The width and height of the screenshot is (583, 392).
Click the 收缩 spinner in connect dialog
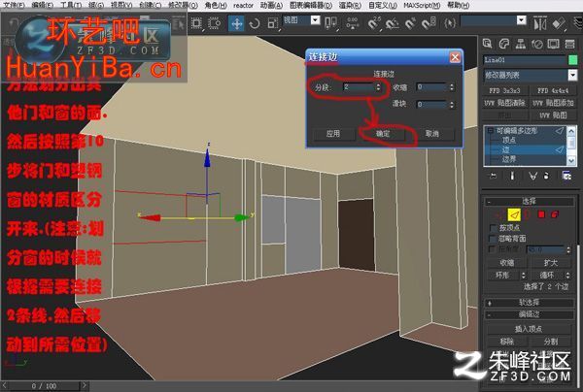[x=452, y=87]
